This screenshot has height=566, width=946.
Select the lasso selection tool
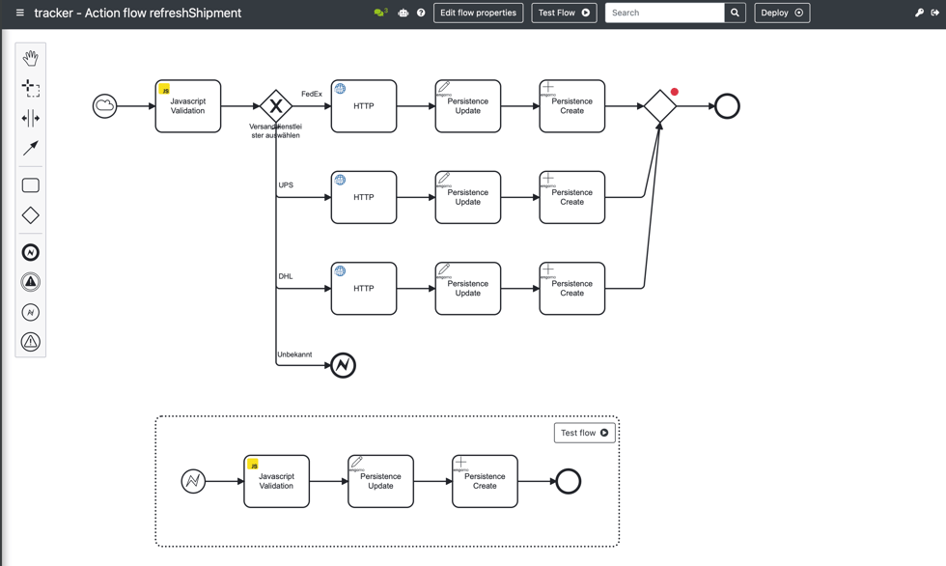point(31,88)
